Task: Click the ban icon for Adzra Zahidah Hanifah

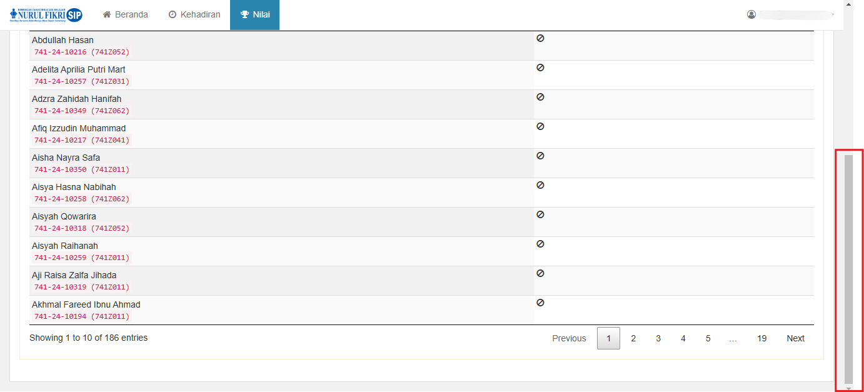Action: tap(540, 97)
